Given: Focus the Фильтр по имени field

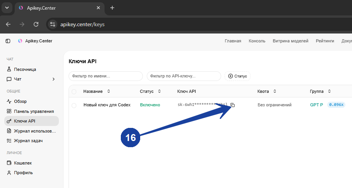Looking at the screenshot, I should (x=106, y=76).
